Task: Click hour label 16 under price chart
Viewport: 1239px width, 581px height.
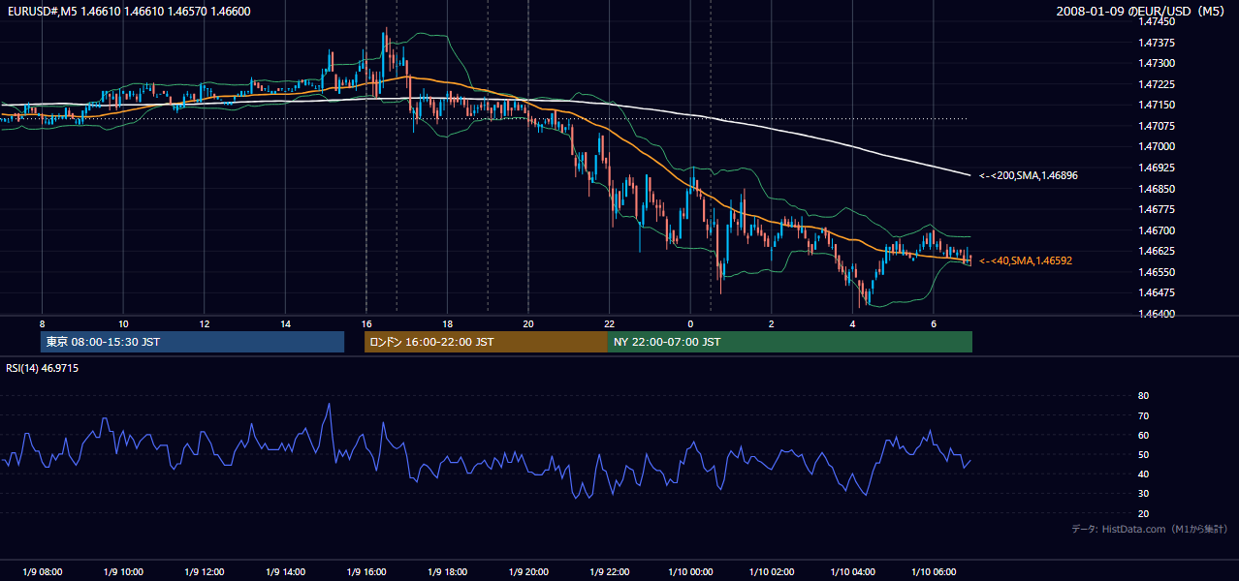Action: coord(366,323)
